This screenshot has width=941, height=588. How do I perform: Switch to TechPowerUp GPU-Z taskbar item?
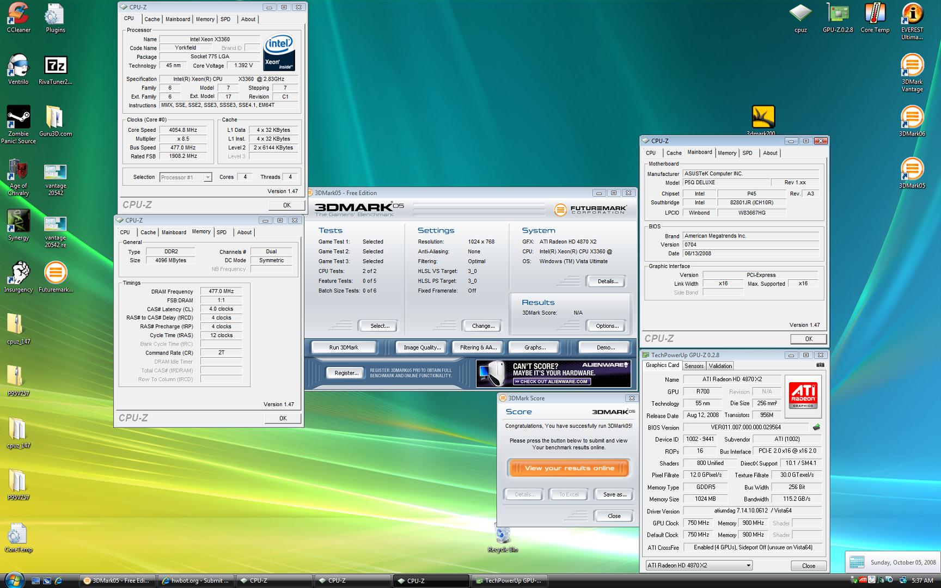(x=509, y=581)
